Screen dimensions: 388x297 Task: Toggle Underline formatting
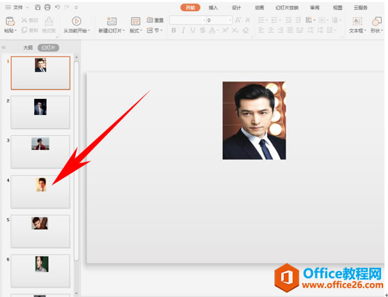coord(193,30)
